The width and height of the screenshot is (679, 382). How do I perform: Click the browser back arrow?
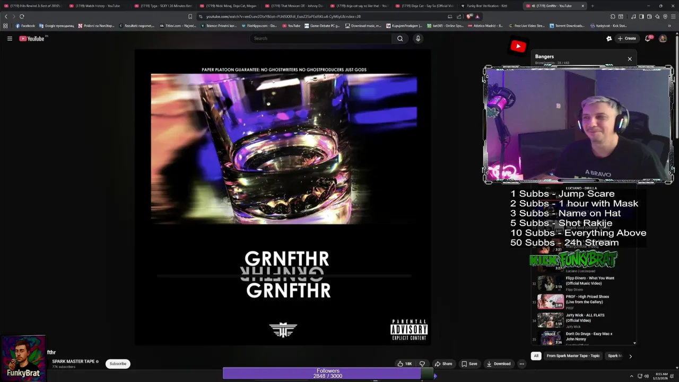point(6,16)
